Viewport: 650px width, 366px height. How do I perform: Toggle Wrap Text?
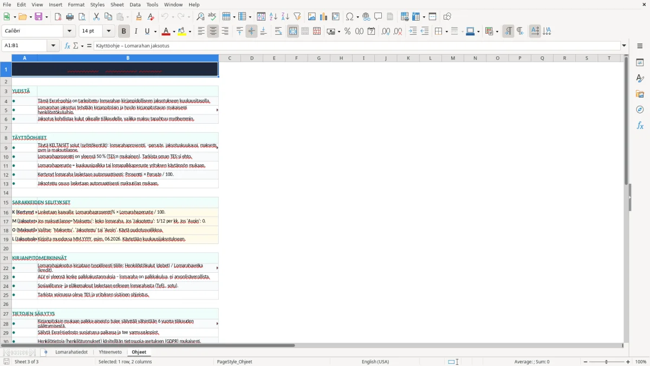278,31
